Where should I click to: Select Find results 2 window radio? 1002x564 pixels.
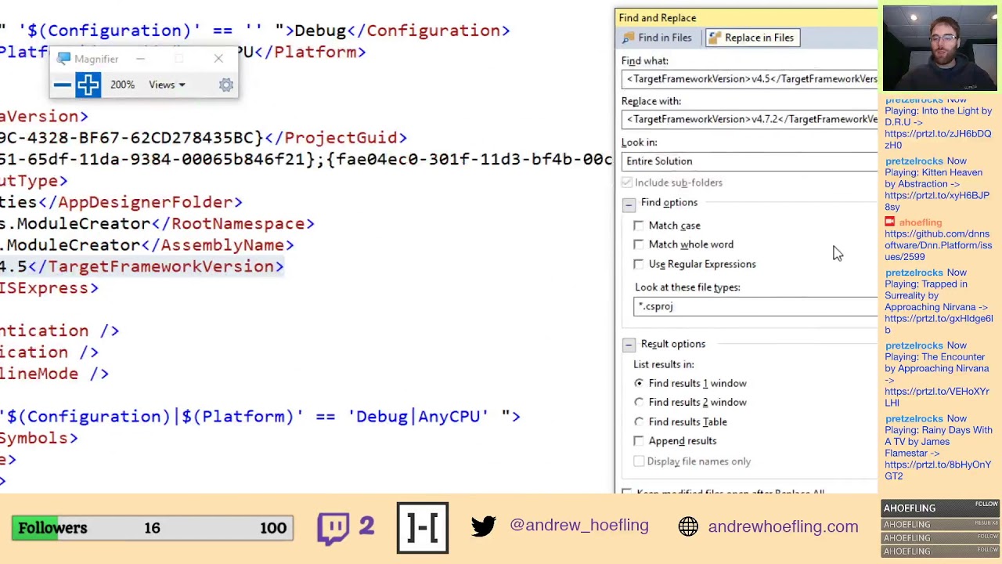pos(639,402)
